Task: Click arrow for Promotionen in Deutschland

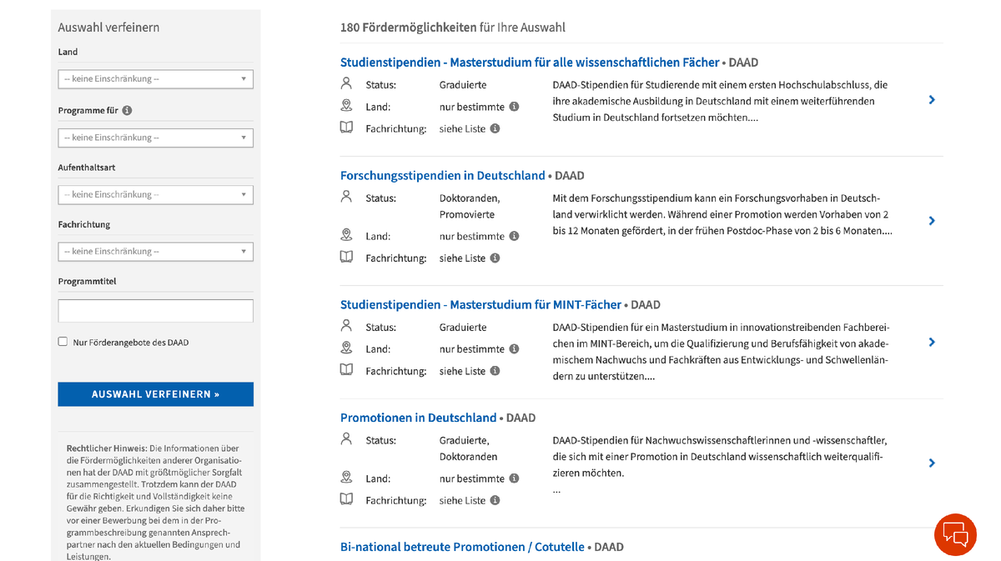Action: (932, 463)
